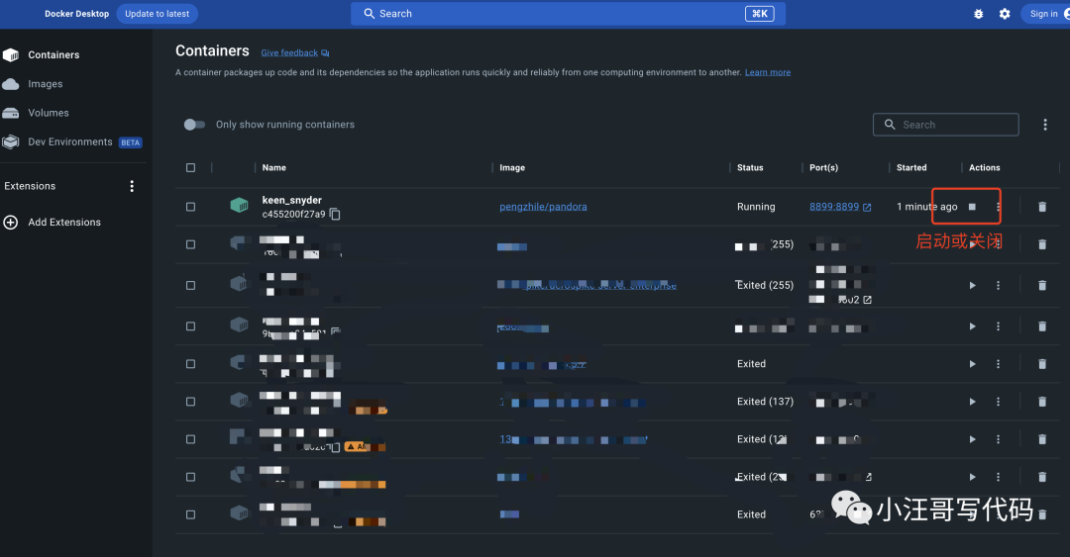The height and width of the screenshot is (557, 1070).
Task: Tick the select-all header checkbox
Action: click(190, 168)
